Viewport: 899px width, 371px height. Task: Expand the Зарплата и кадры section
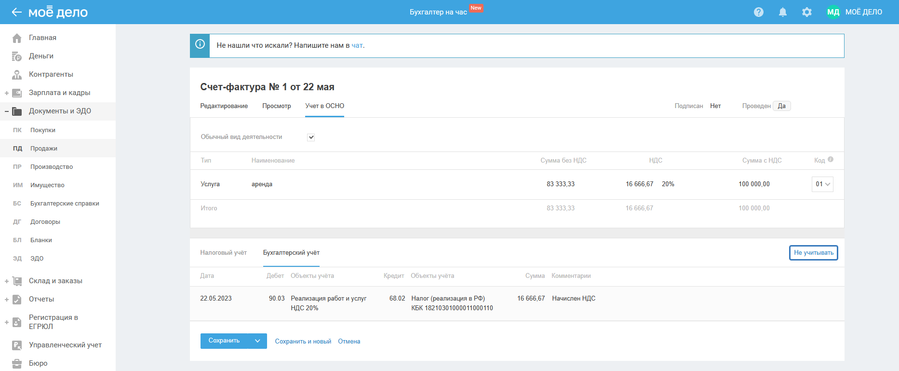coord(7,93)
